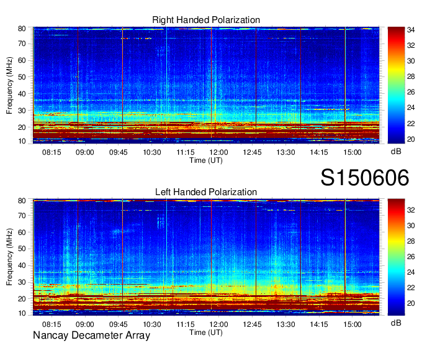Click the 09:00 time tick of Right Handed plot
The height and width of the screenshot is (343, 422).
tap(85, 152)
